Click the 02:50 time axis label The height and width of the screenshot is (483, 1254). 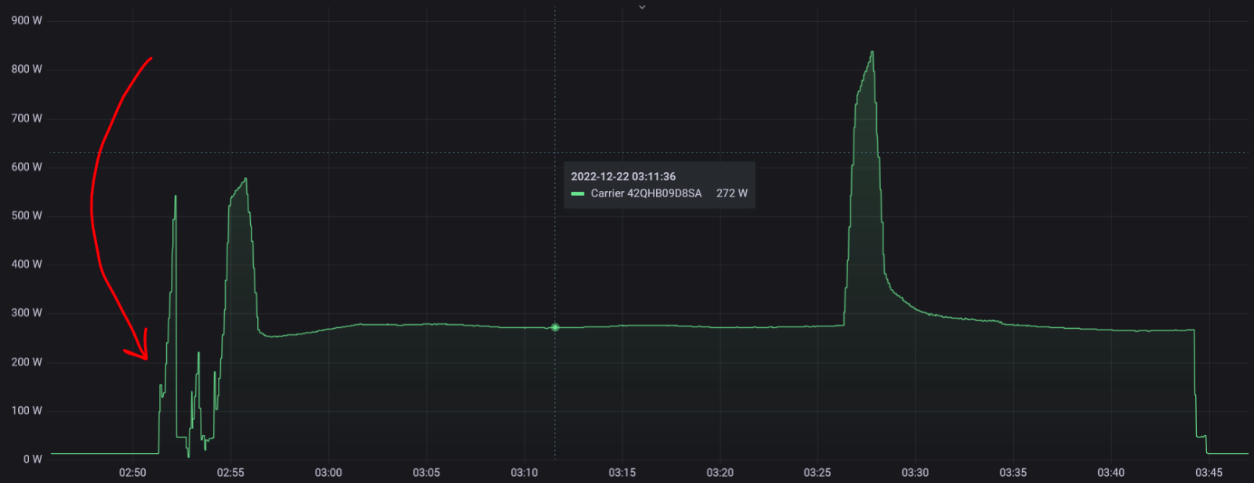pyautogui.click(x=132, y=473)
